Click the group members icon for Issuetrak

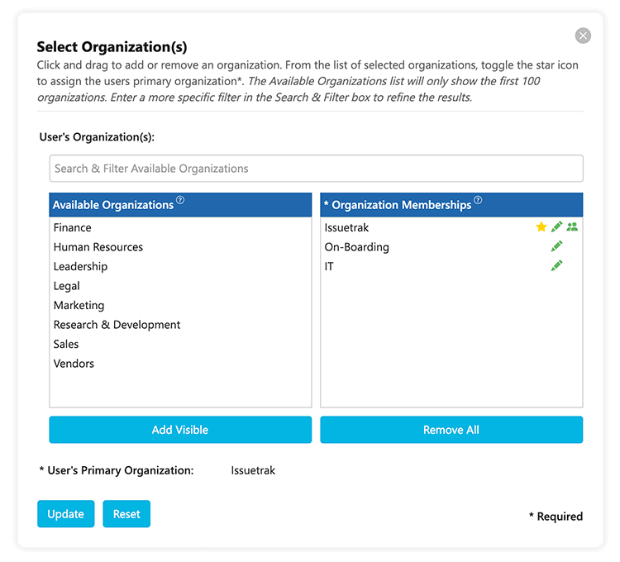572,226
